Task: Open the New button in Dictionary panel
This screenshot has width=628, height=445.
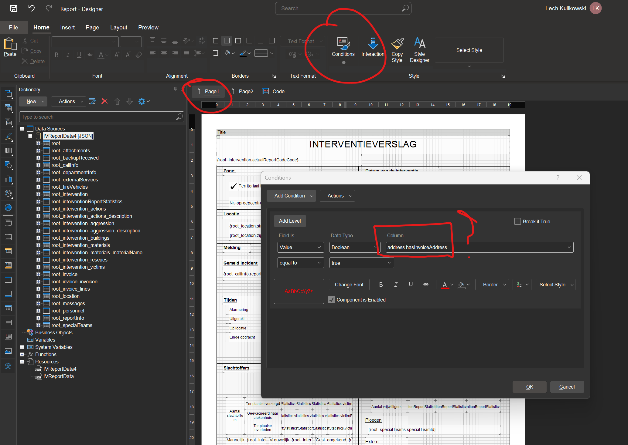Action: click(33, 101)
